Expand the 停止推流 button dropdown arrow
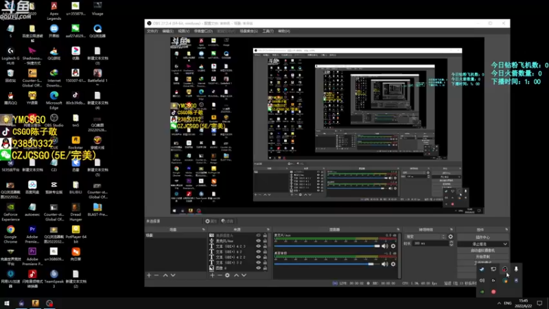Screen dimensions: 549x309 click(x=505, y=244)
